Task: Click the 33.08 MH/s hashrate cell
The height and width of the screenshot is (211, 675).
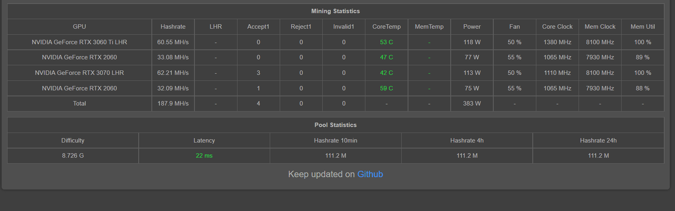Action: coord(173,57)
